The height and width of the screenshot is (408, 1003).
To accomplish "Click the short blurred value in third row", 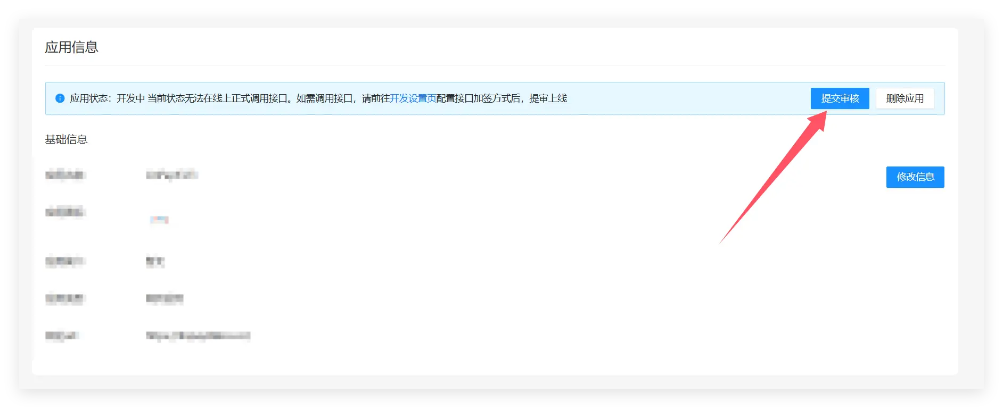I will click(155, 261).
